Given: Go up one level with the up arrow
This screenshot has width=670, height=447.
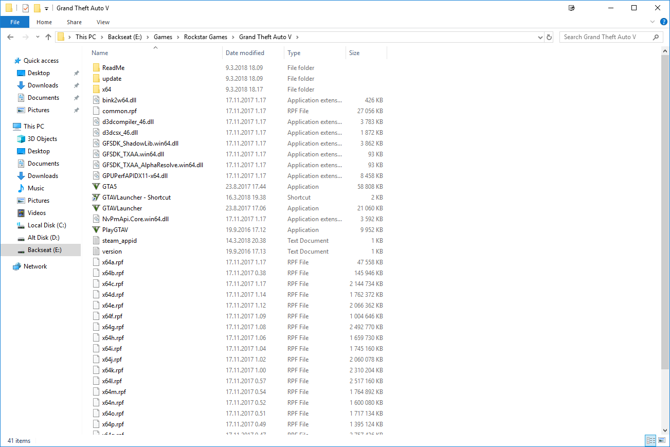Looking at the screenshot, I should click(48, 37).
